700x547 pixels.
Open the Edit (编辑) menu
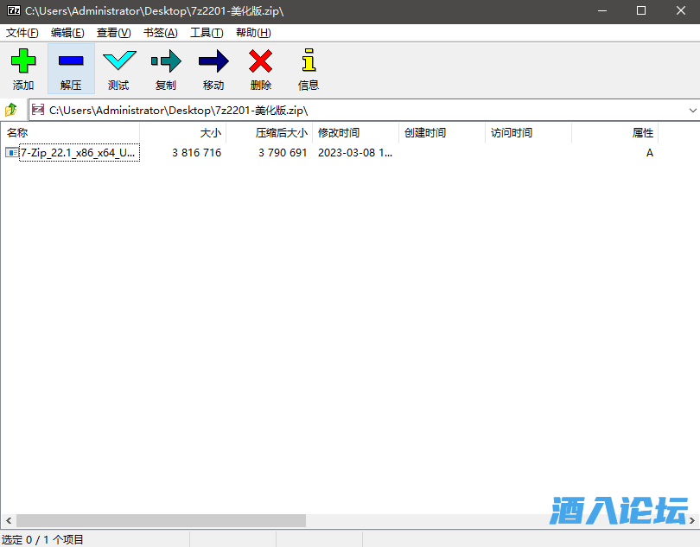67,33
